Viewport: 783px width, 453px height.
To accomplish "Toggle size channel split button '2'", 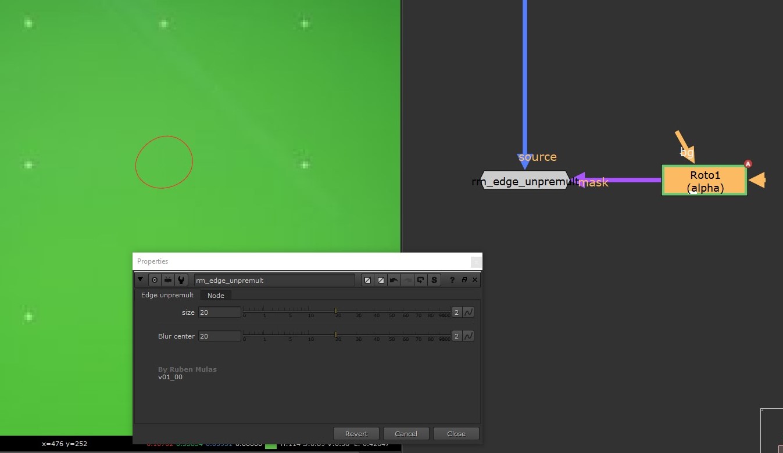I will point(457,312).
